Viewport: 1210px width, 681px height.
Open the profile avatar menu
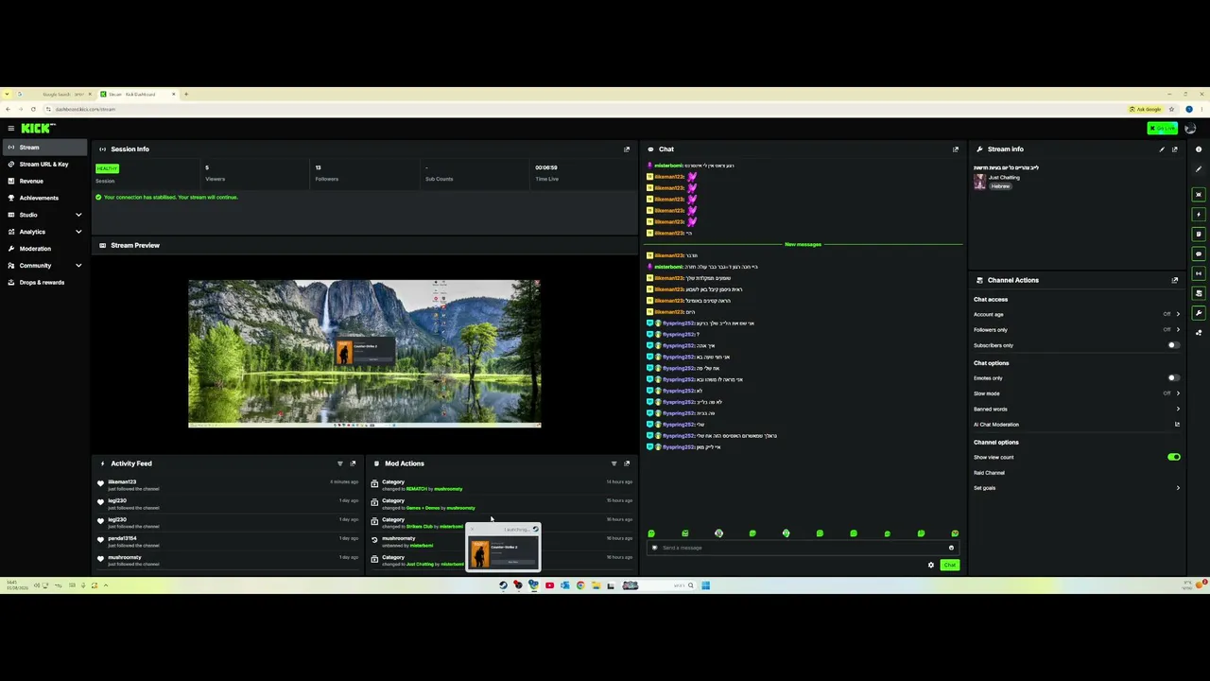1190,129
